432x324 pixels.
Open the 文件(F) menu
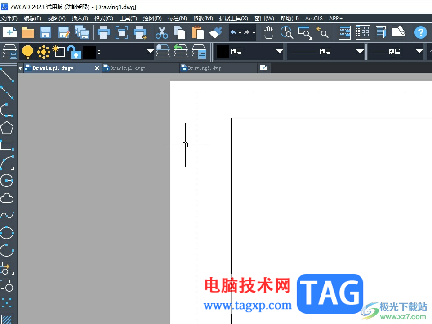pos(9,18)
